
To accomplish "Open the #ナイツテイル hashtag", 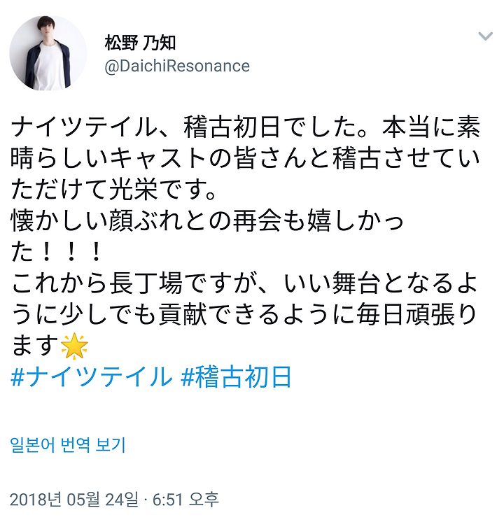I will (x=92, y=377).
